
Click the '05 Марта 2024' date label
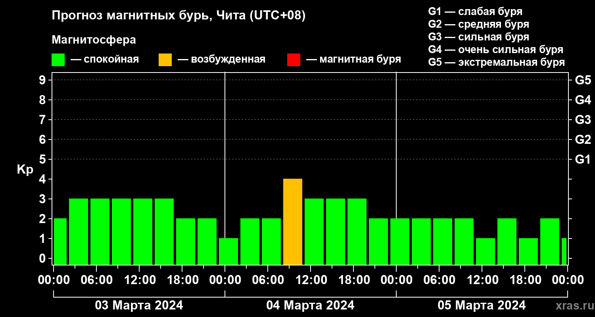[482, 306]
